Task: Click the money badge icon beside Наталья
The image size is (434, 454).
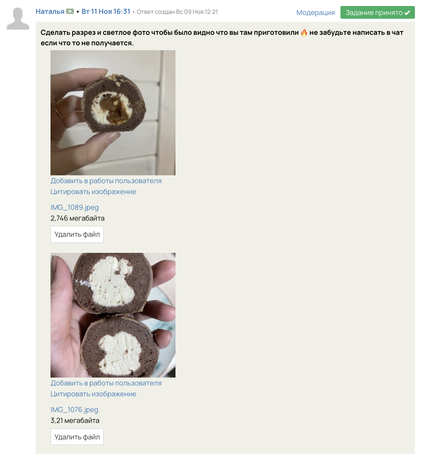Action: tap(70, 12)
